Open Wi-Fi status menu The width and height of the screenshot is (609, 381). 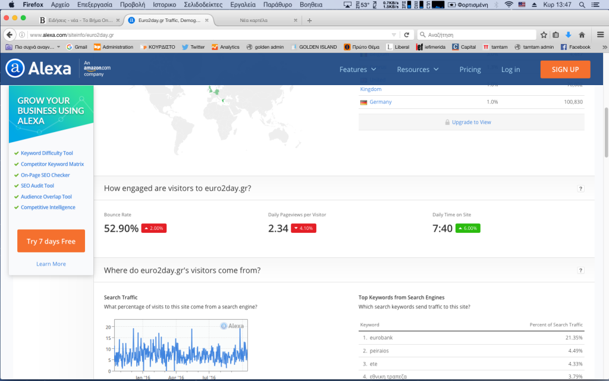pyautogui.click(x=509, y=5)
